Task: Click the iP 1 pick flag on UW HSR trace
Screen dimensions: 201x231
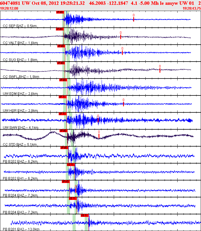Action: (x=63, y=97)
